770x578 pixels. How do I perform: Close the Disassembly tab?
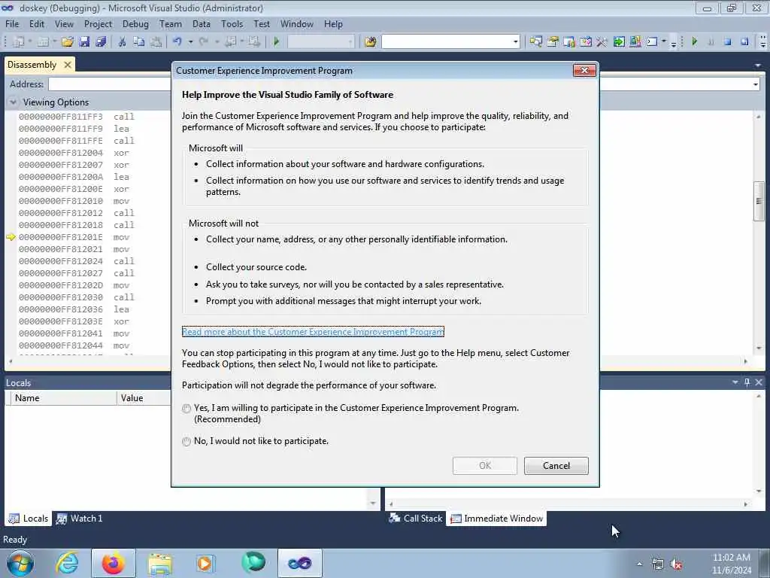[68, 65]
